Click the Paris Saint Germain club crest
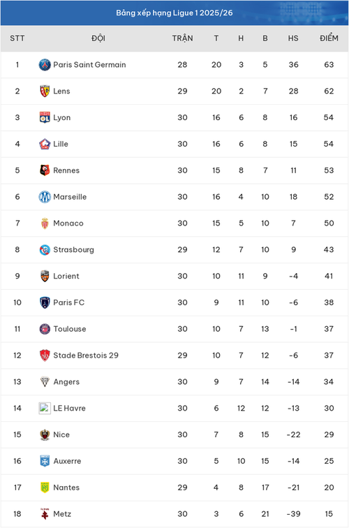This screenshot has height=528, width=349. coord(45,65)
